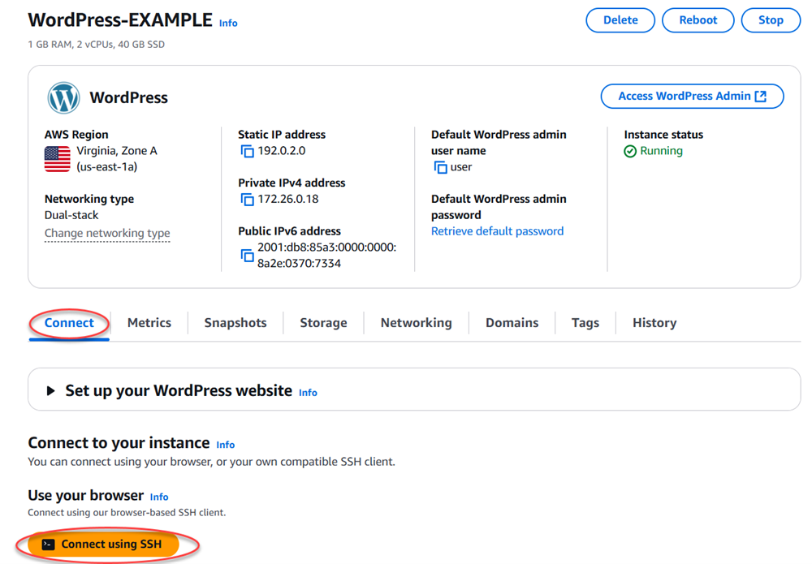Copy the static IP address 192.0.2.0
This screenshot has height=564, width=812.
247,152
